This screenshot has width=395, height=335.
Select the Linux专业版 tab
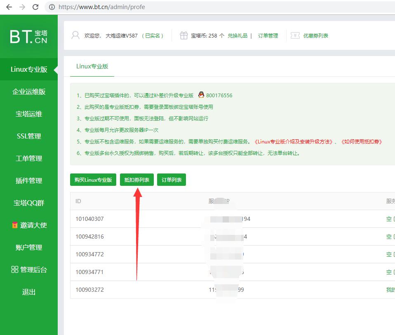(x=92, y=66)
